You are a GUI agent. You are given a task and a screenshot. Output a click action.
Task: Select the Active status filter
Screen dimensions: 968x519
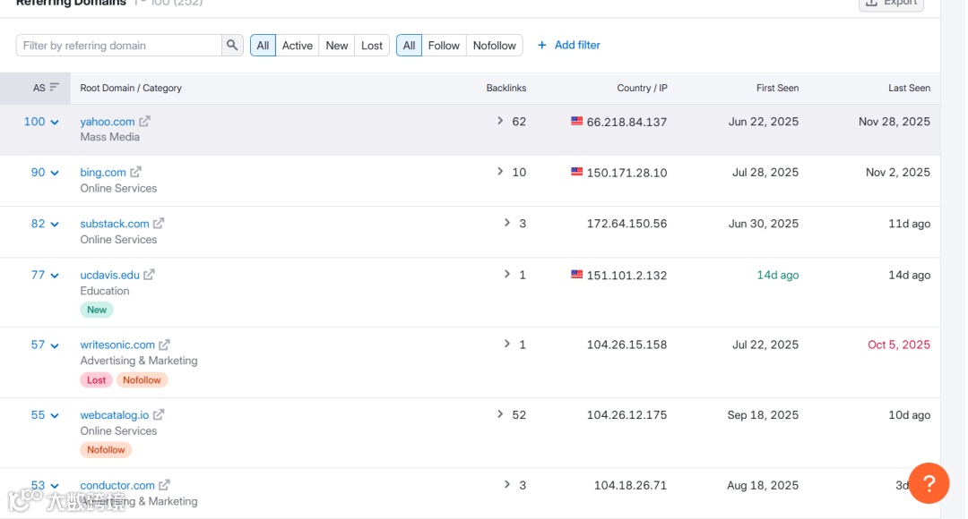pyautogui.click(x=298, y=46)
